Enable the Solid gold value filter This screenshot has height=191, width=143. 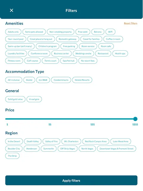[x=15, y=99]
